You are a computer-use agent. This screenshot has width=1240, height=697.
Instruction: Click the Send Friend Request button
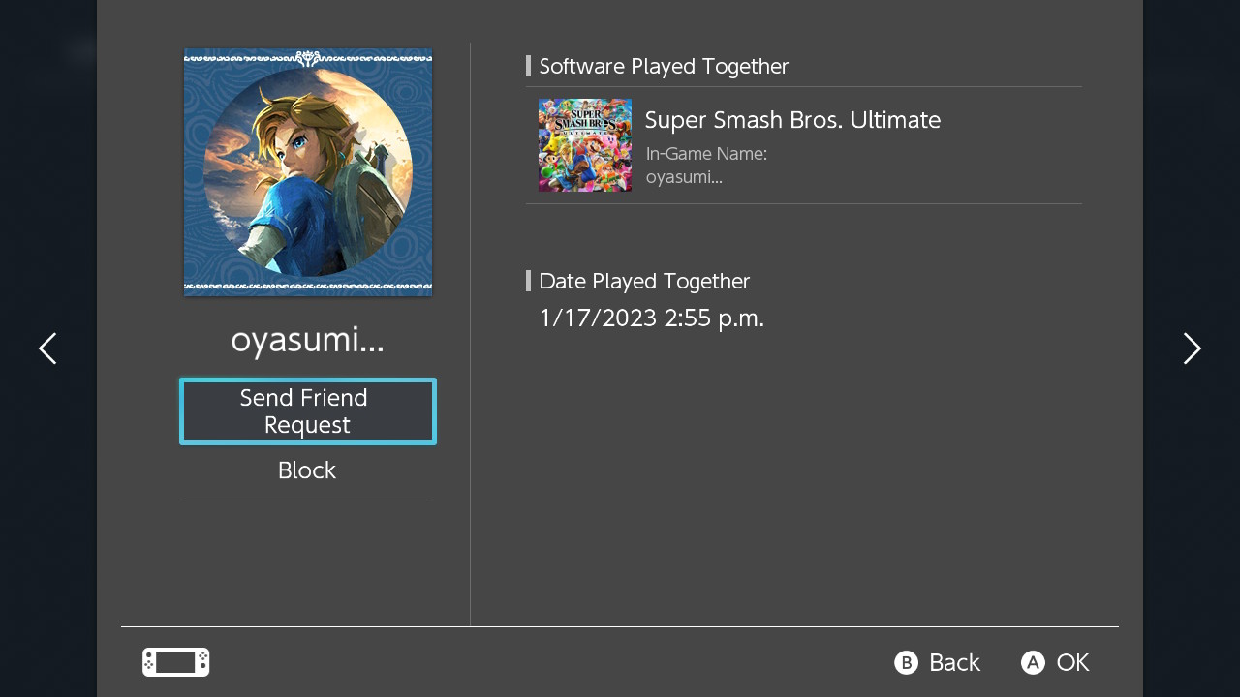(x=308, y=411)
